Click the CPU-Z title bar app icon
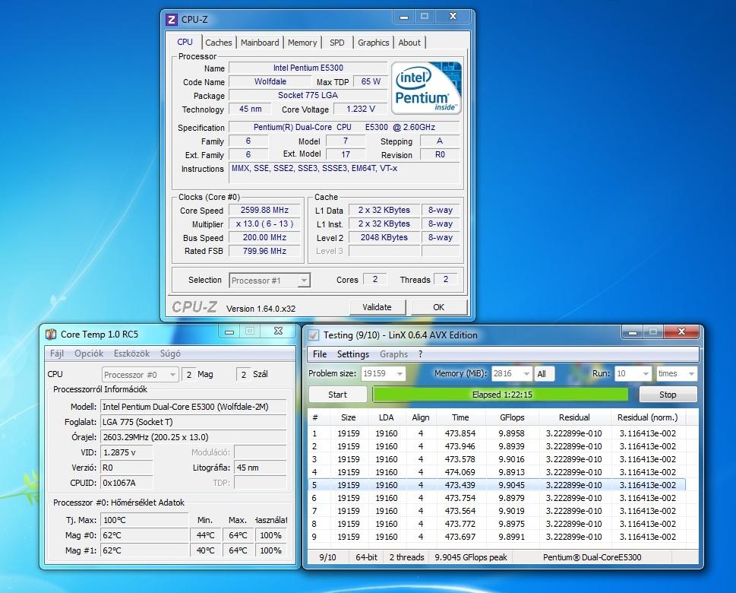 (172, 19)
